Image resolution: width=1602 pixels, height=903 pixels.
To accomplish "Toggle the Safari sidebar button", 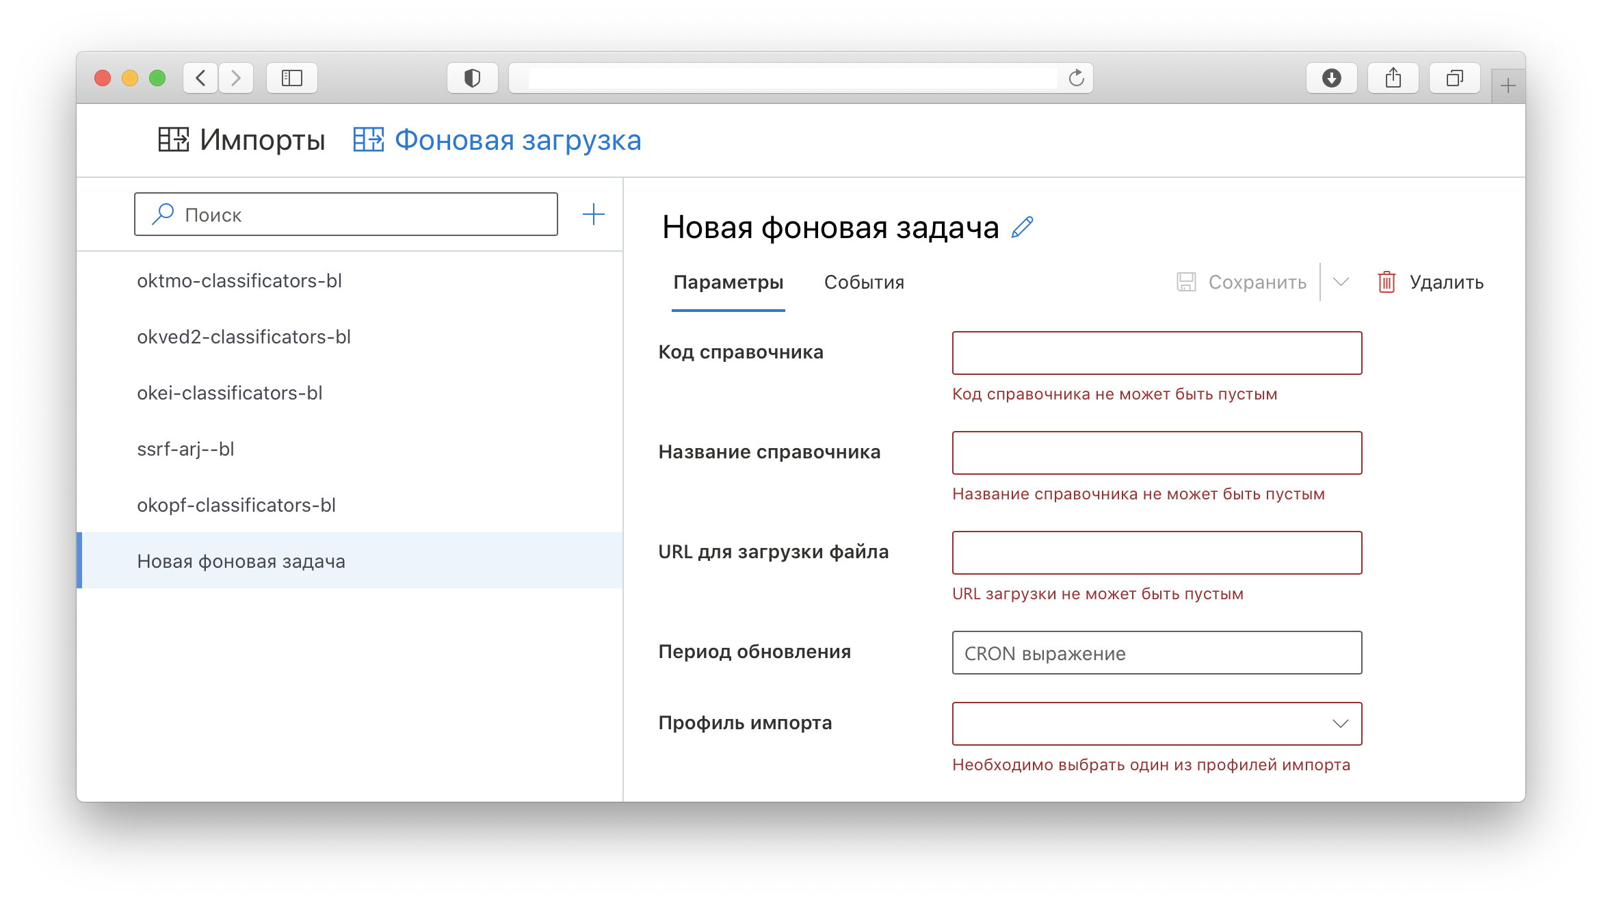I will point(292,78).
